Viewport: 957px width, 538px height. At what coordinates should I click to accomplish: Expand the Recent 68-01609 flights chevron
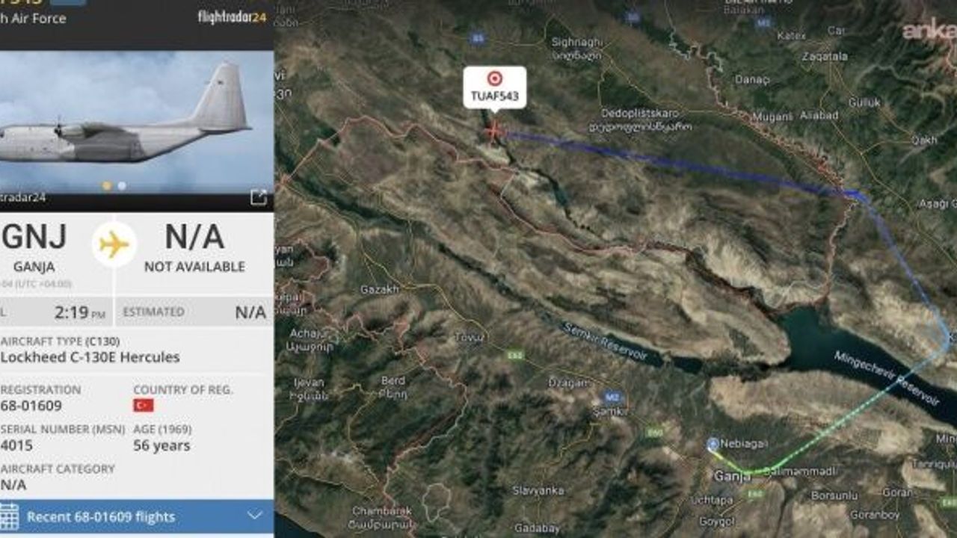click(x=255, y=516)
